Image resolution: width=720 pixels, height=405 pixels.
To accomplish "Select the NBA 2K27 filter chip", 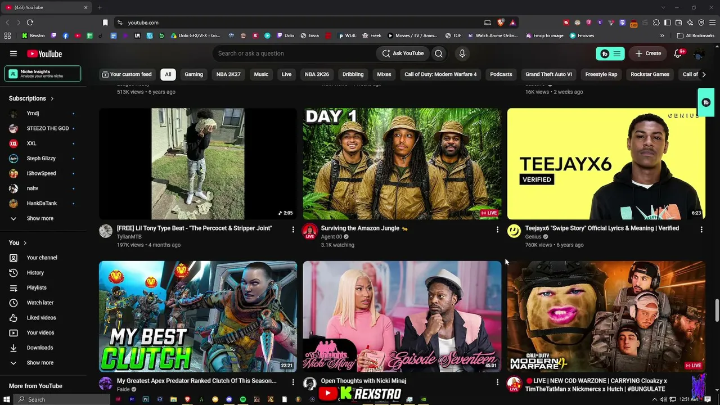I will click(228, 74).
